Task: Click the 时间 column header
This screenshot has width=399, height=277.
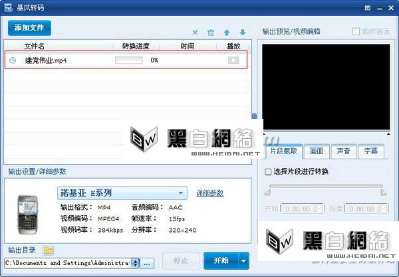Action: pos(188,46)
